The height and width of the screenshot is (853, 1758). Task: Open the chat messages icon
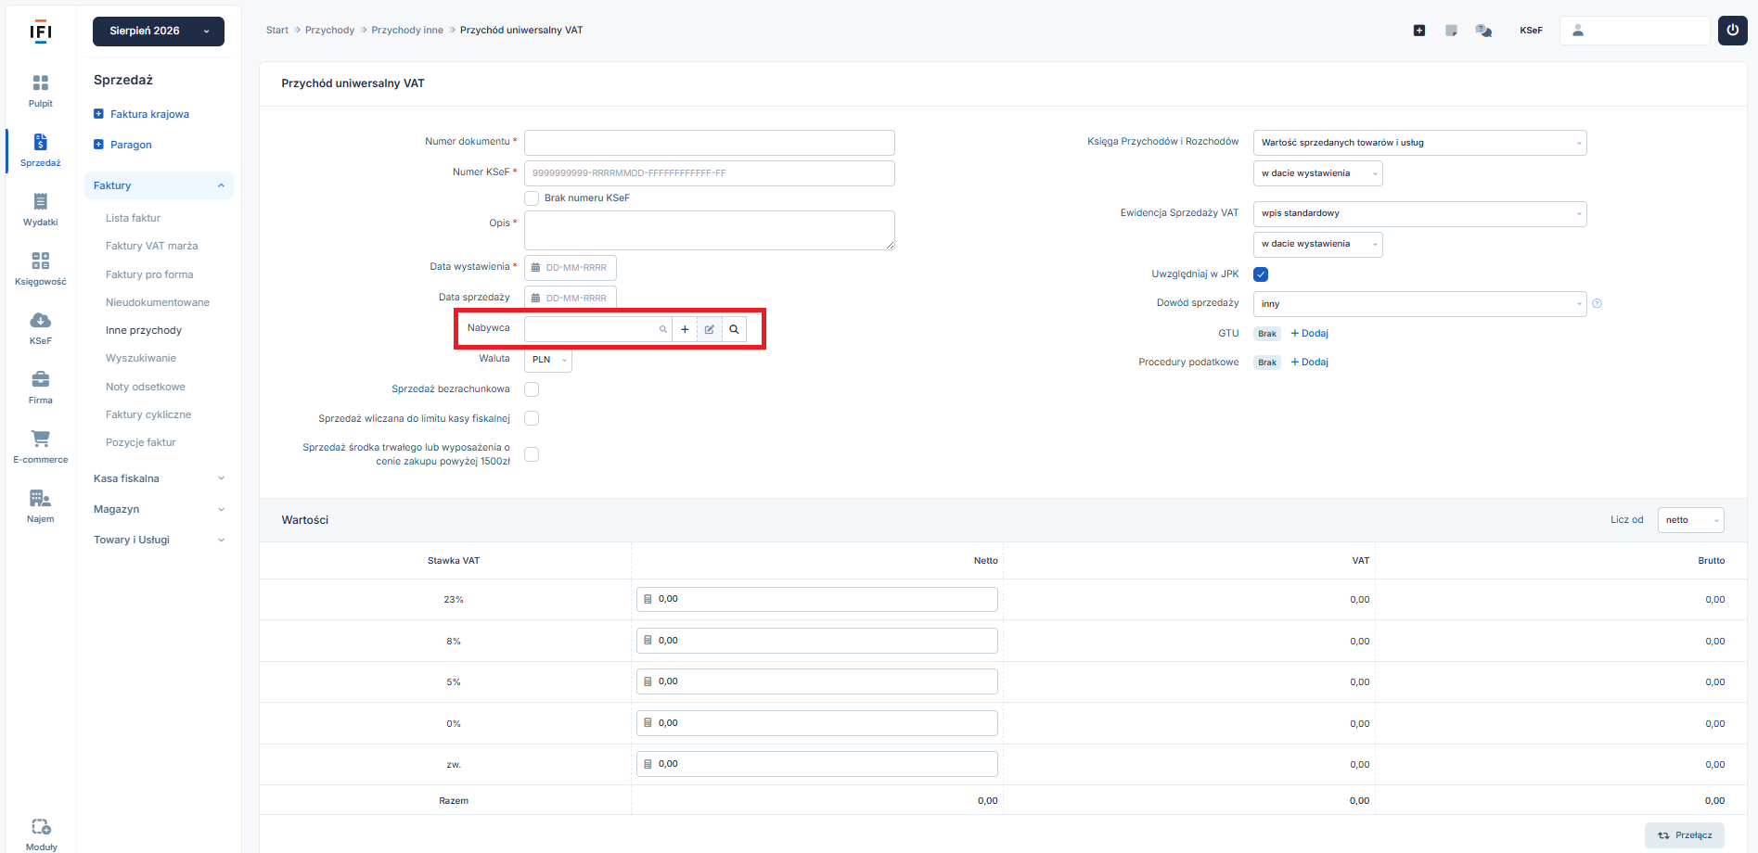click(1483, 31)
